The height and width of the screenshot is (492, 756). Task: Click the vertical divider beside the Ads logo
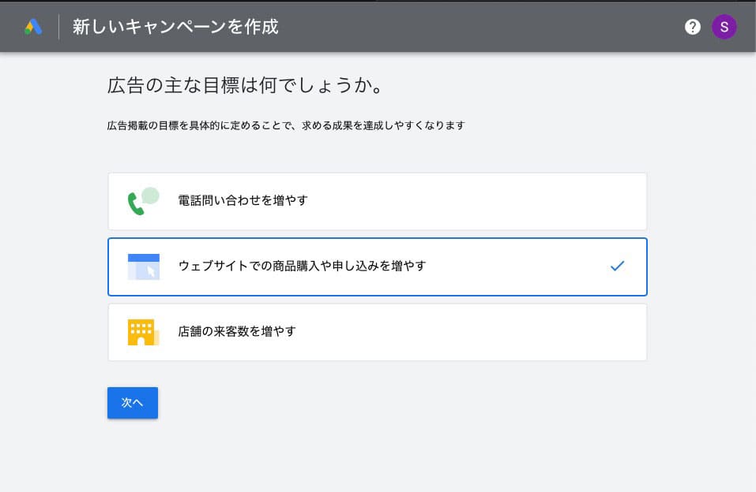pos(58,27)
